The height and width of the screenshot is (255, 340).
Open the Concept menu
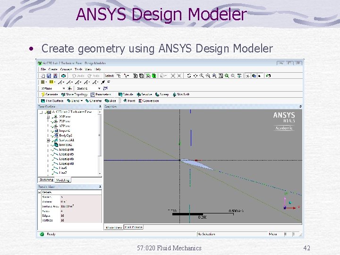66,69
